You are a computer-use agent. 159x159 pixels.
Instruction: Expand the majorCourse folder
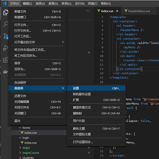click(x=20, y=153)
